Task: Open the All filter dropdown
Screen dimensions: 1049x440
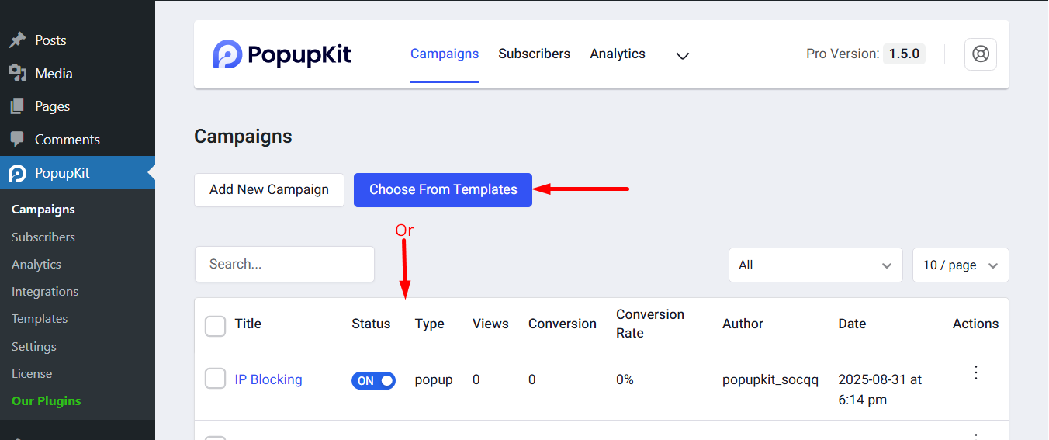Action: (x=815, y=265)
